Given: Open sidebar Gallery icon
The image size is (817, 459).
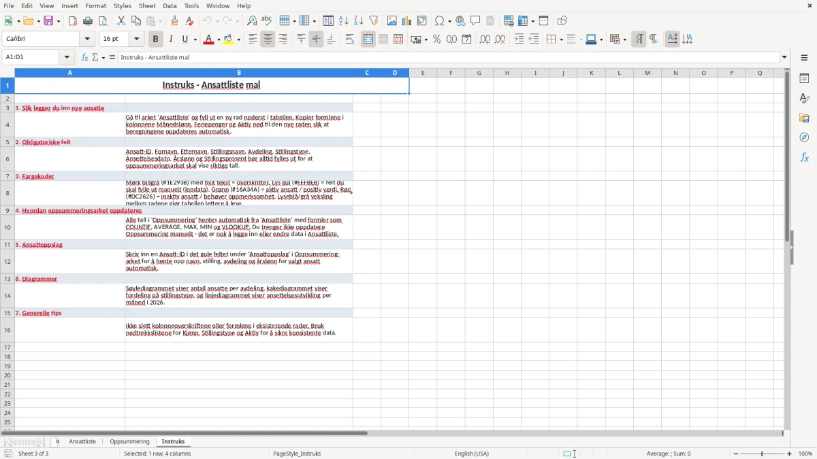Looking at the screenshot, I should click(x=805, y=118).
